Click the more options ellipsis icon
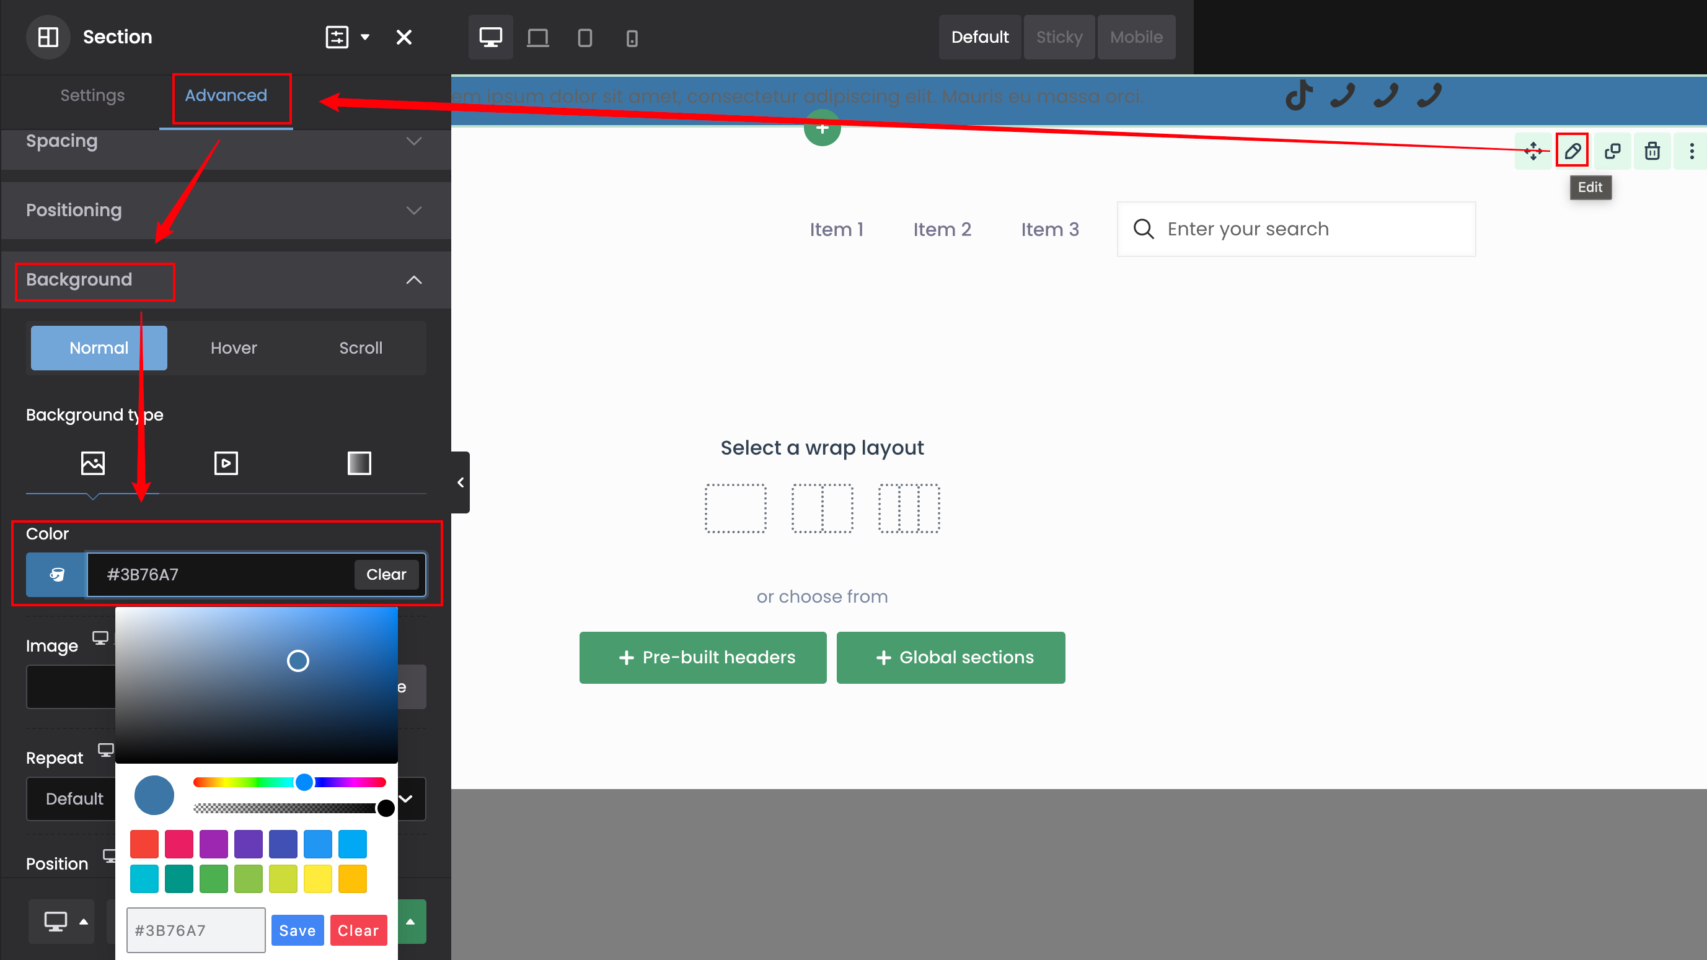 [1692, 151]
